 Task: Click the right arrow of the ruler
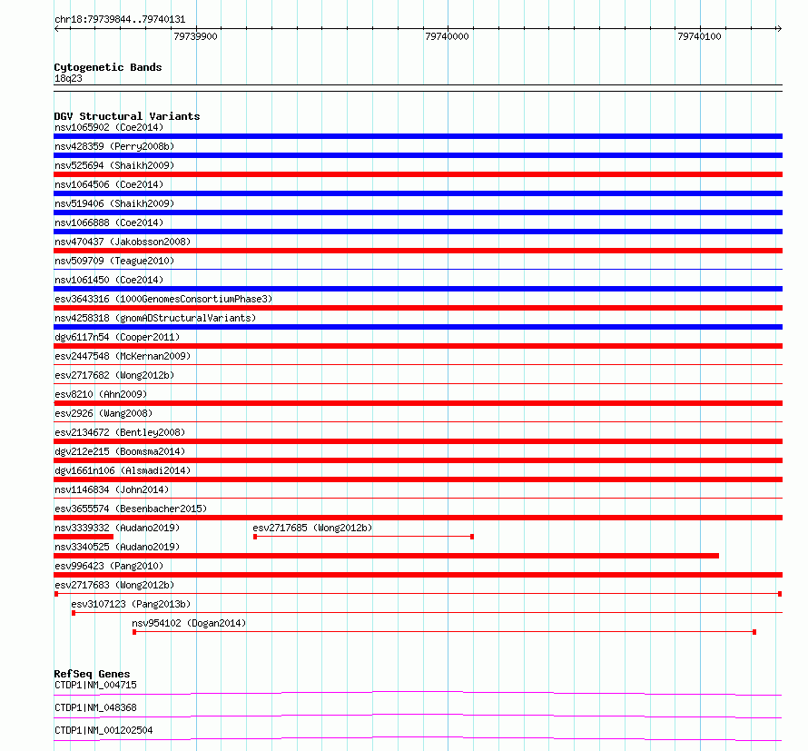[779, 28]
